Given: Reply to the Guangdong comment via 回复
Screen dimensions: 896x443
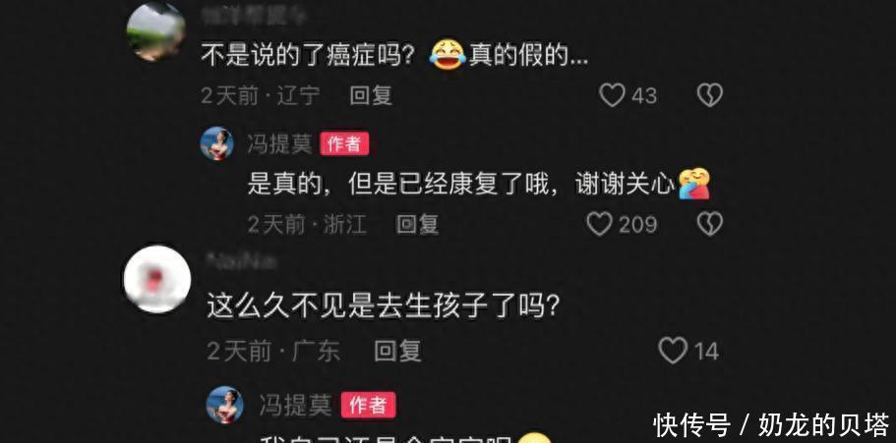Looking at the screenshot, I should pos(397,351).
